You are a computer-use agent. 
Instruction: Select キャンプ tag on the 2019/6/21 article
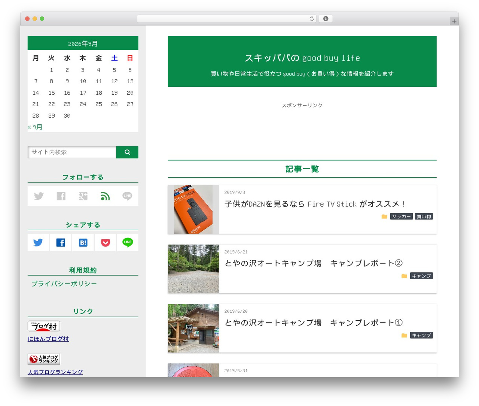click(421, 276)
